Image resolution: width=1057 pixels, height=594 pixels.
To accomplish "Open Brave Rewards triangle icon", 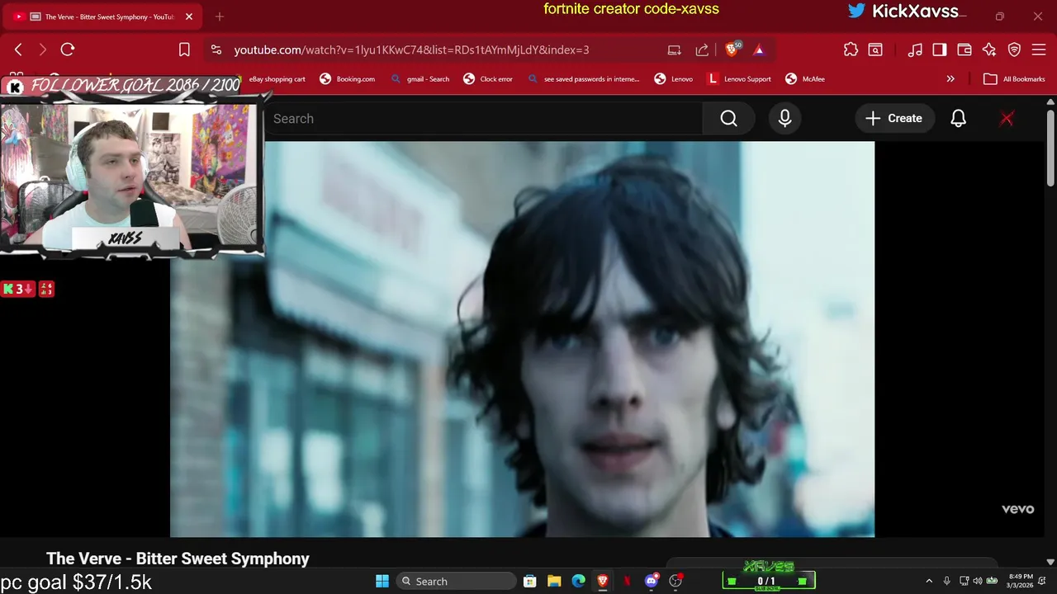I will [x=759, y=49].
